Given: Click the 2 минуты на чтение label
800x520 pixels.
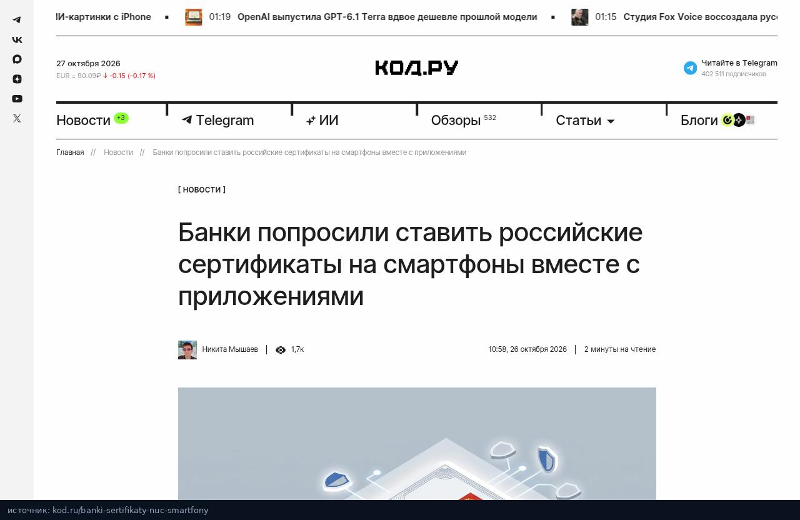Looking at the screenshot, I should [x=620, y=349].
